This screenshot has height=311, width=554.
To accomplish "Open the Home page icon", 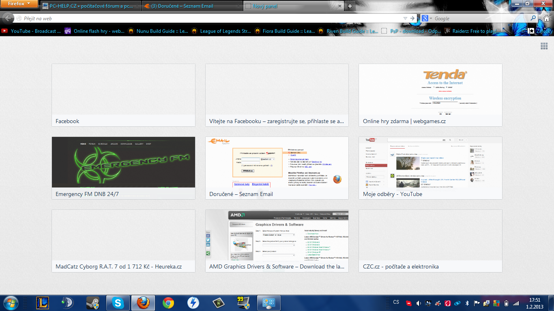I will click(546, 18).
